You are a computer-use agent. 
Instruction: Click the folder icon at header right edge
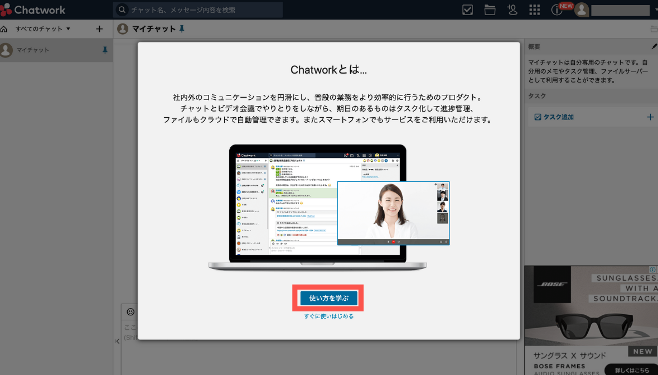pyautogui.click(x=654, y=29)
